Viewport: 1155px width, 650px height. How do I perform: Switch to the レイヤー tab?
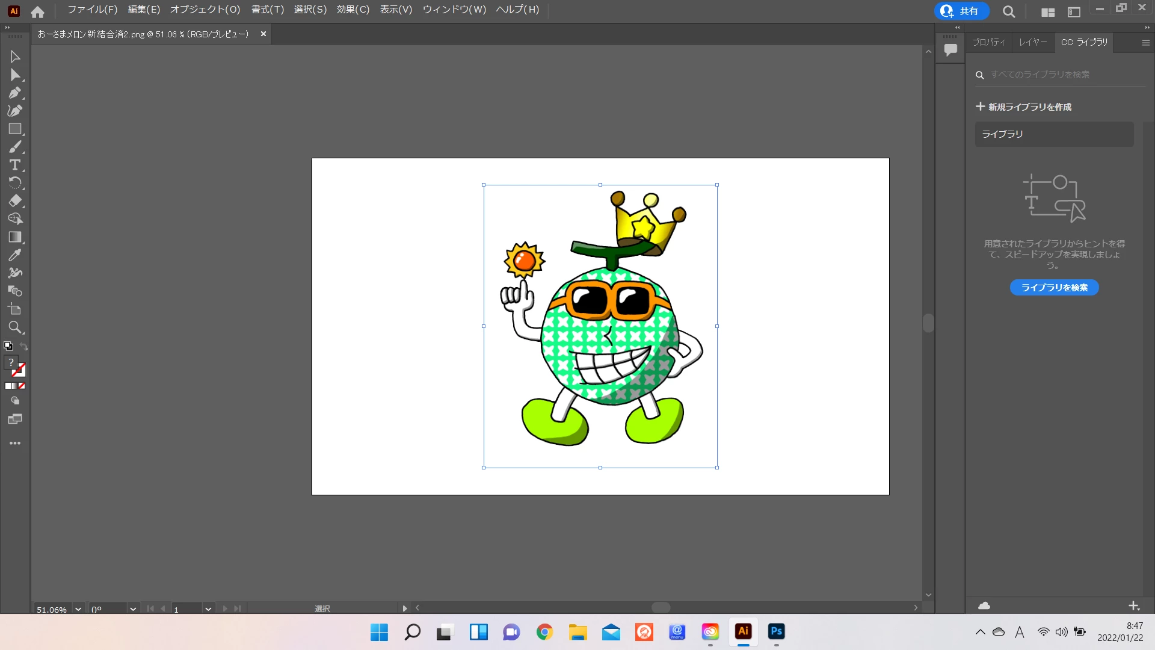coord(1033,42)
